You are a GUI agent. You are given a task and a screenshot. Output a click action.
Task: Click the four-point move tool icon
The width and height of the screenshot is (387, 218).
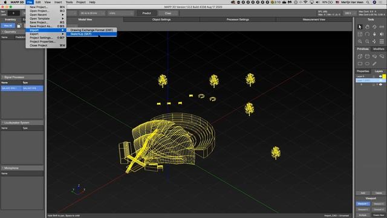coord(374,42)
